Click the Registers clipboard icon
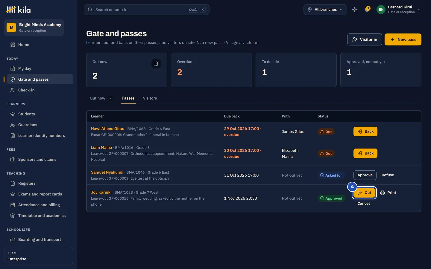Viewport: 431px width, 269px height. (x=13, y=183)
